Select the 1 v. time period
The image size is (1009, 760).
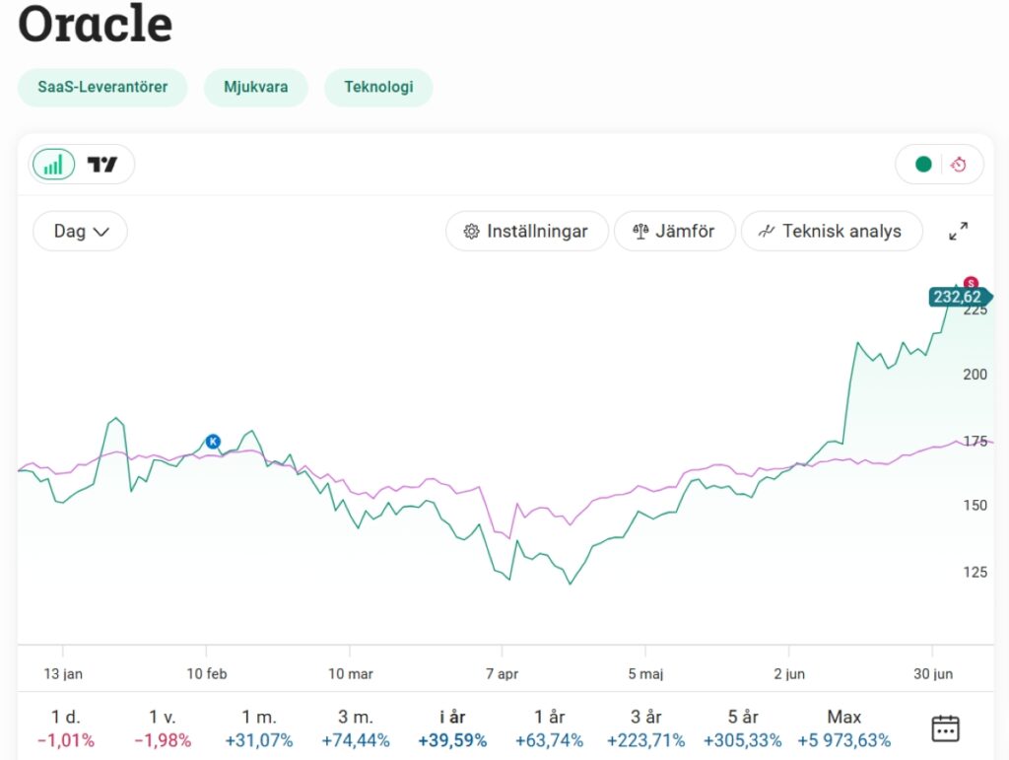point(163,728)
